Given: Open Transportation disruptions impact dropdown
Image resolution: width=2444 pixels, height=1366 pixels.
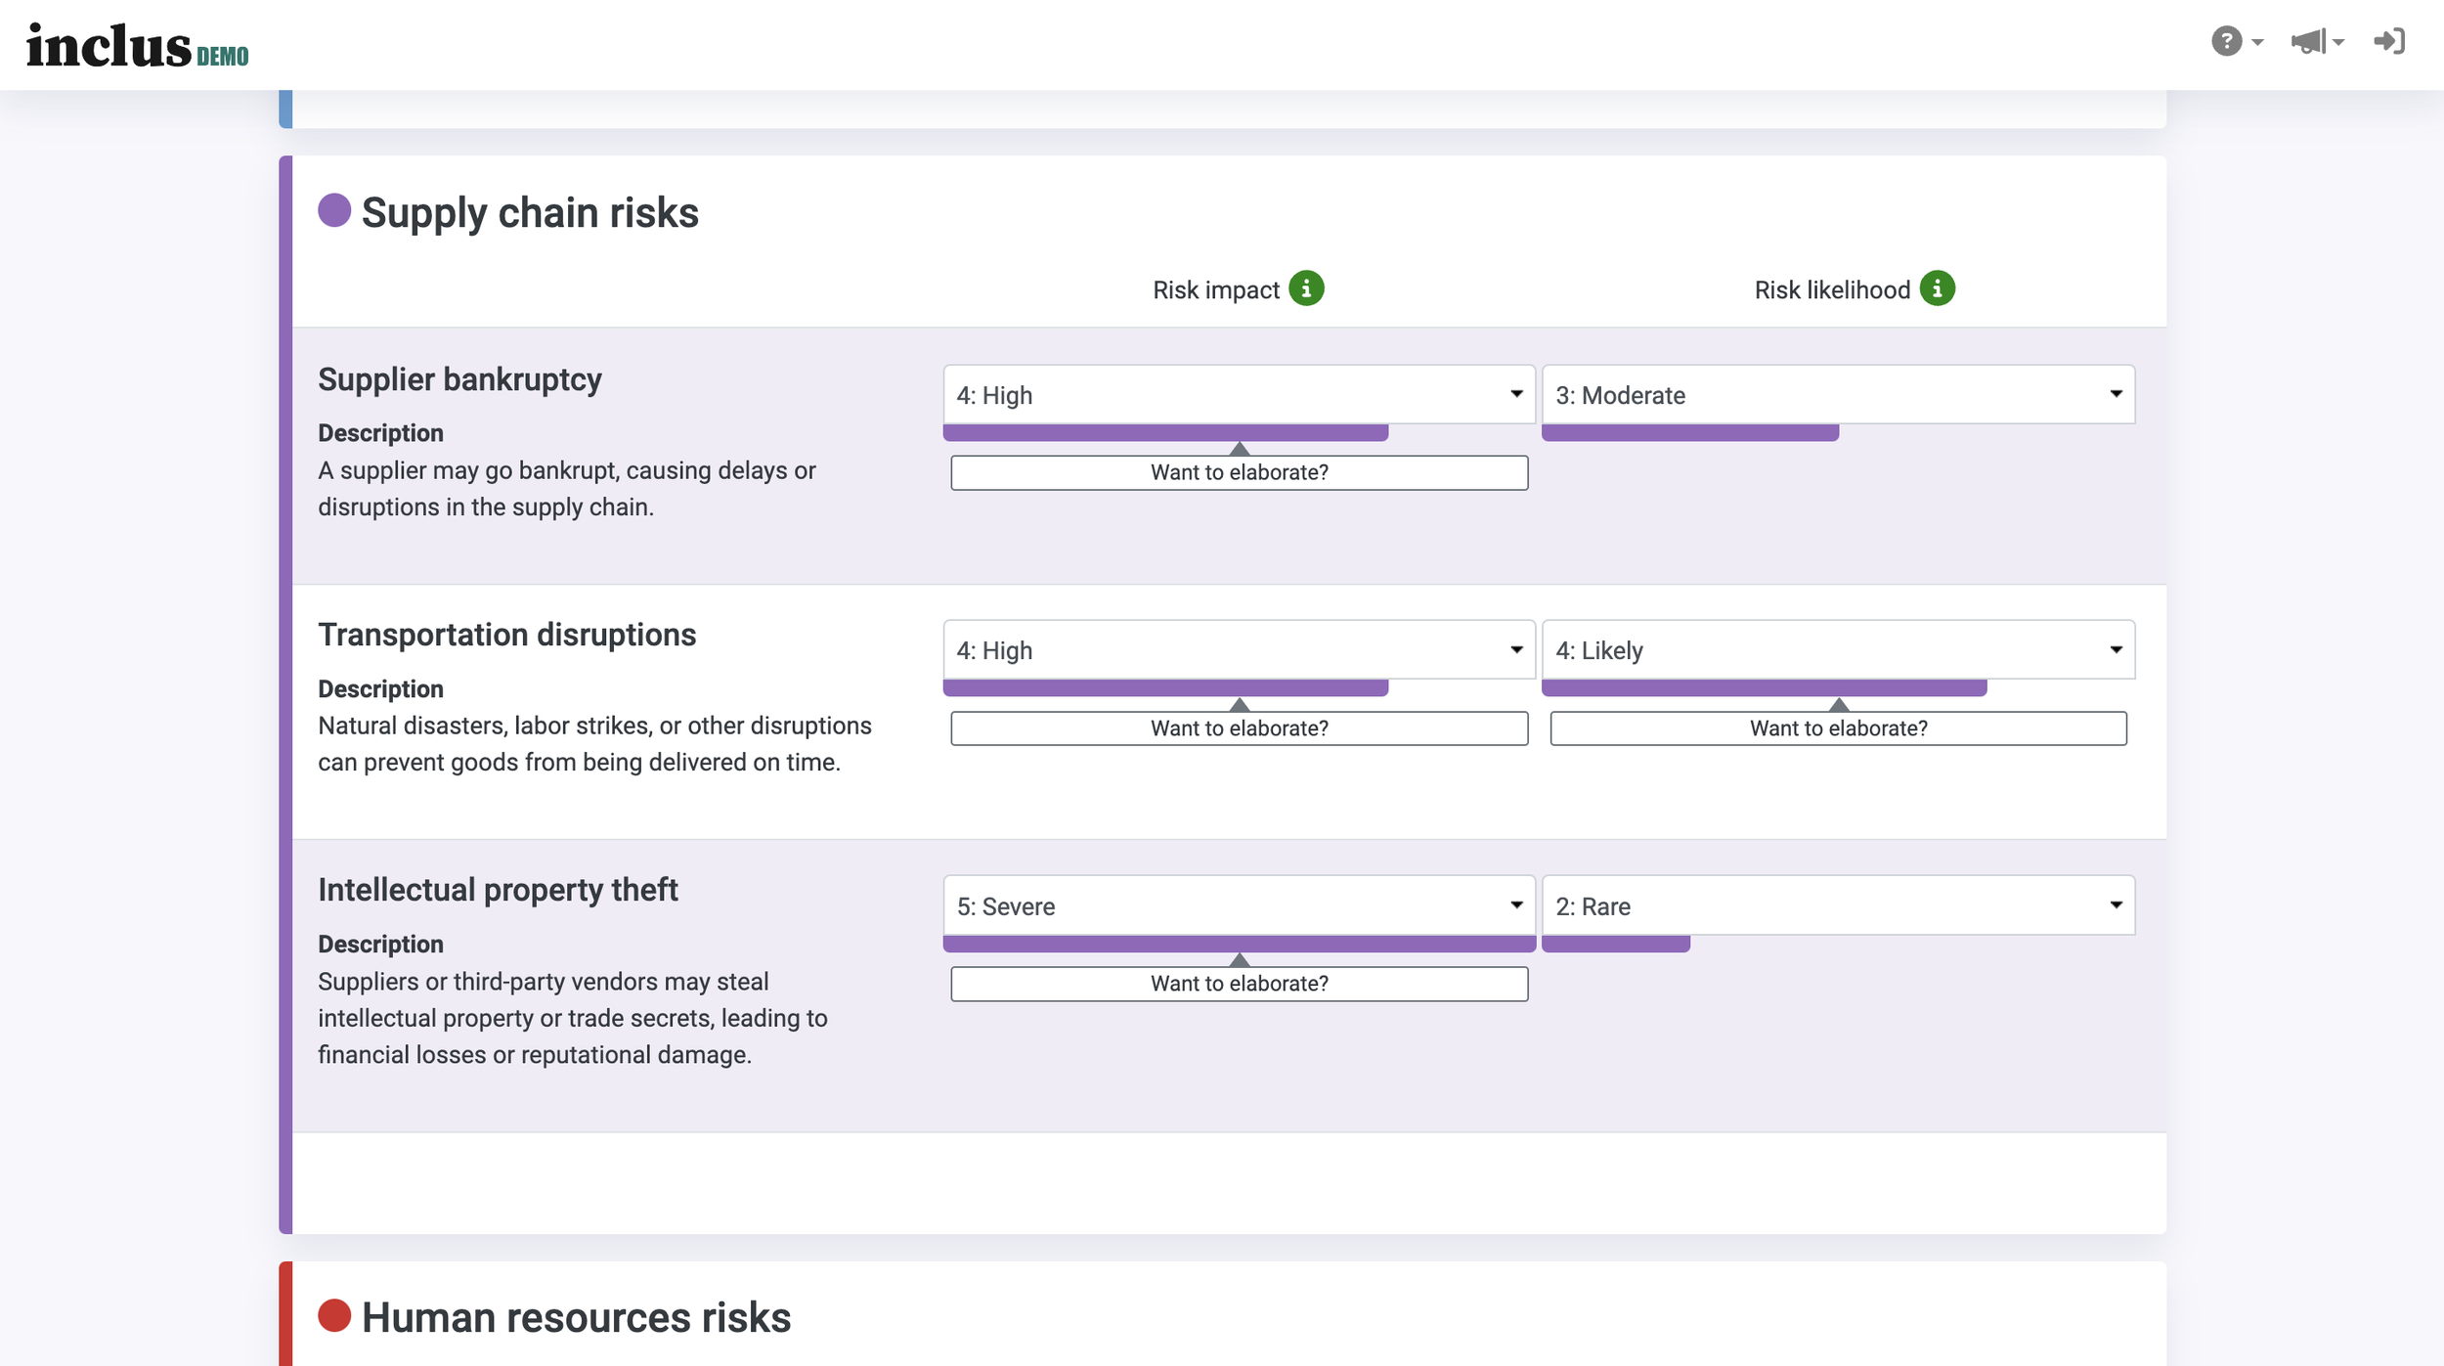Looking at the screenshot, I should tap(1239, 650).
